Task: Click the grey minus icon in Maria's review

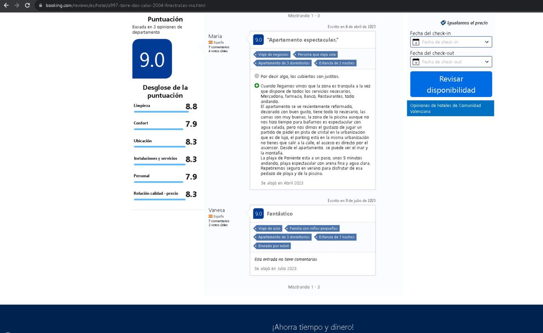Action: tap(257, 76)
